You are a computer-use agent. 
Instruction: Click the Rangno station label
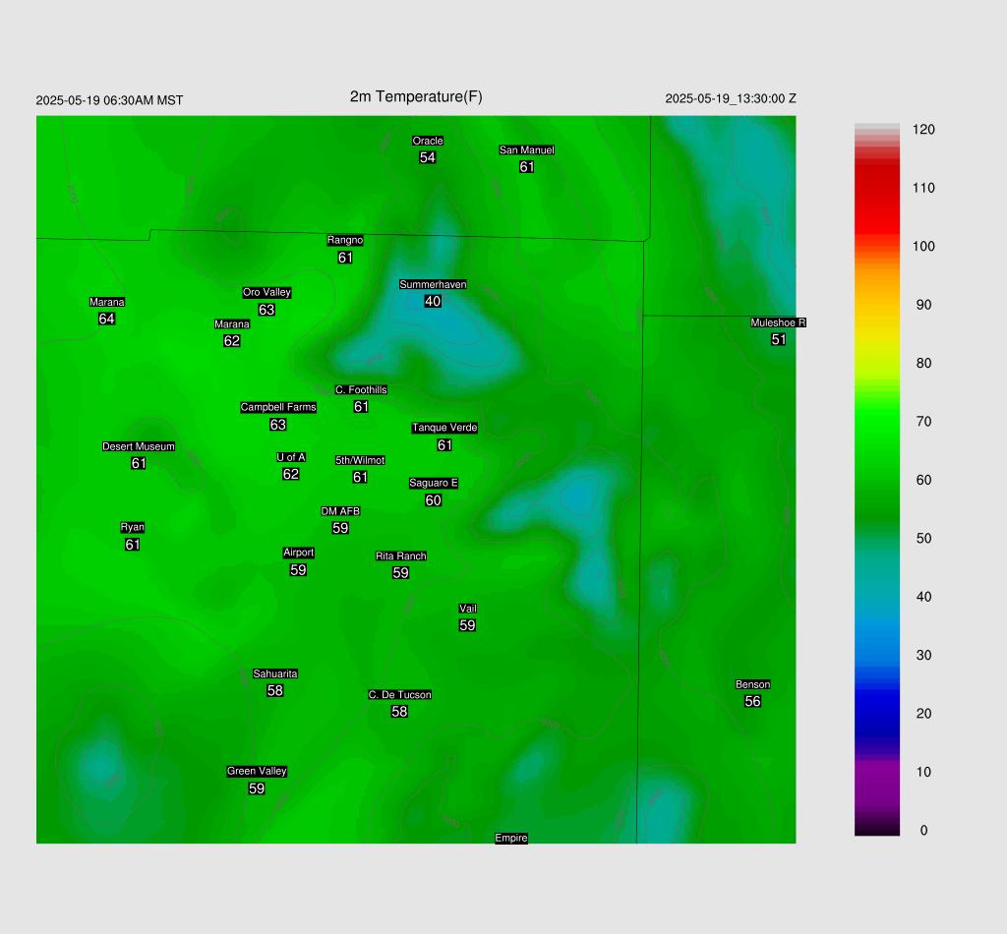pos(345,240)
